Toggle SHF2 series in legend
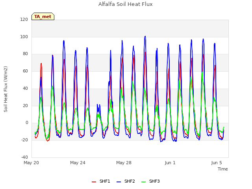 tap(126, 181)
